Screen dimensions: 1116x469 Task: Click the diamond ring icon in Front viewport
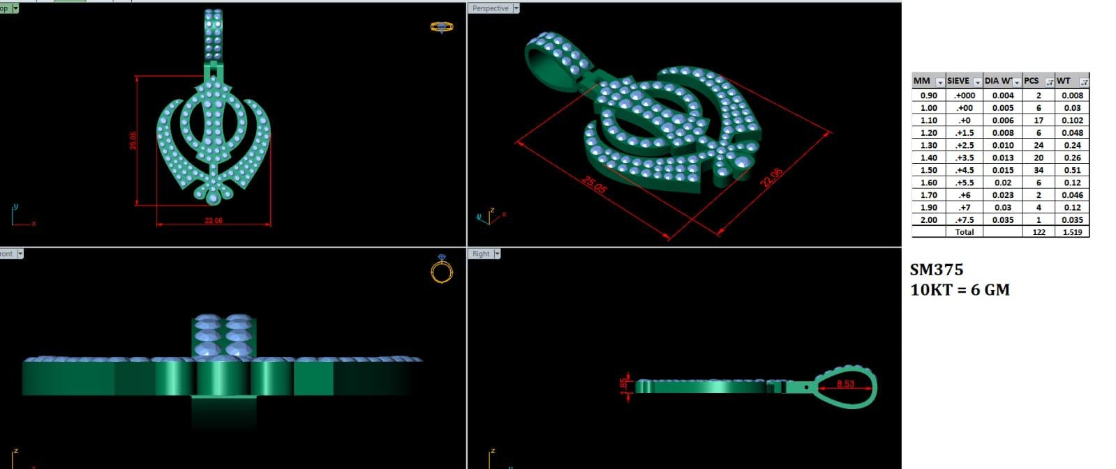[x=441, y=269]
